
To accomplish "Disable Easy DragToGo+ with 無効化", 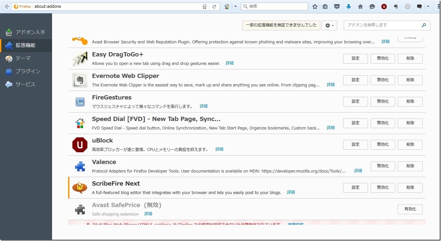I will [x=383, y=59].
